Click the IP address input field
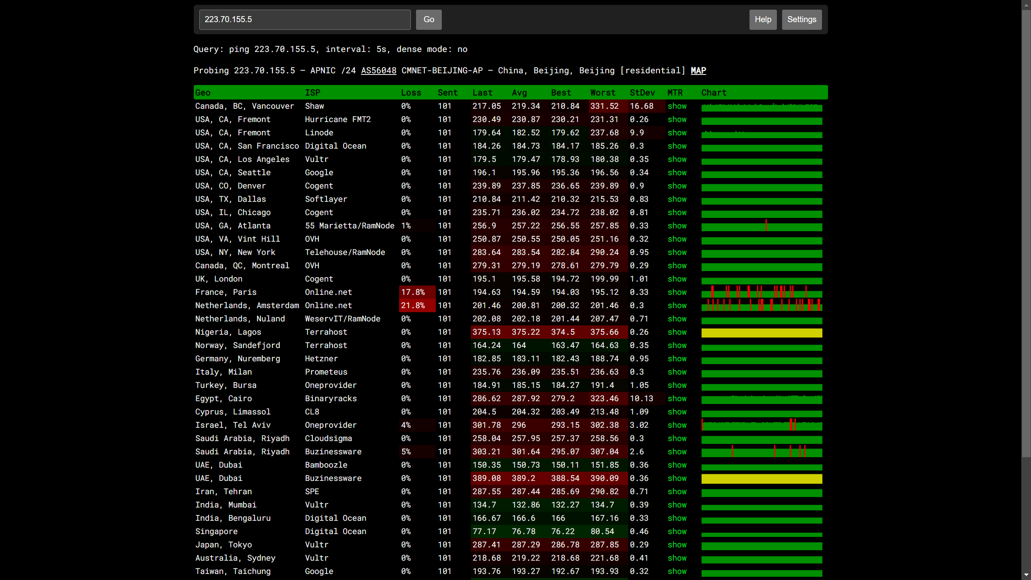1031x580 pixels. [304, 19]
